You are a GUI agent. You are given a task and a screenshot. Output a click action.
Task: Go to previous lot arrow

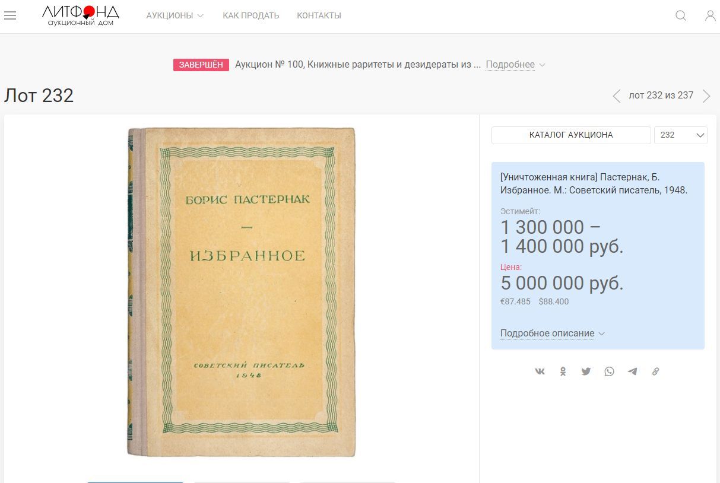617,96
